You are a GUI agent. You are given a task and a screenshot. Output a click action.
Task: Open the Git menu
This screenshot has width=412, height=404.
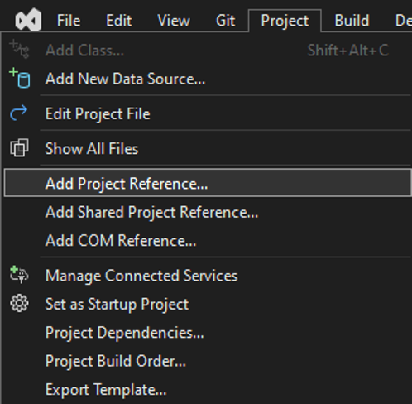(225, 21)
